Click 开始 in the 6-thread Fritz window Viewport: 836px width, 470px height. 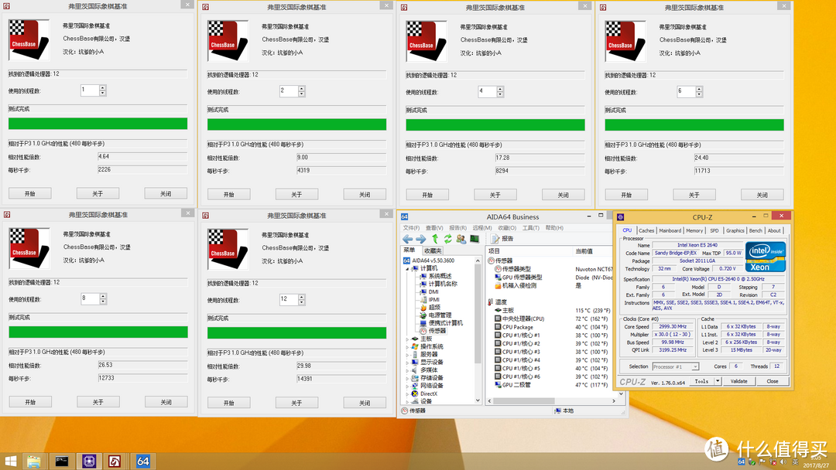click(626, 195)
